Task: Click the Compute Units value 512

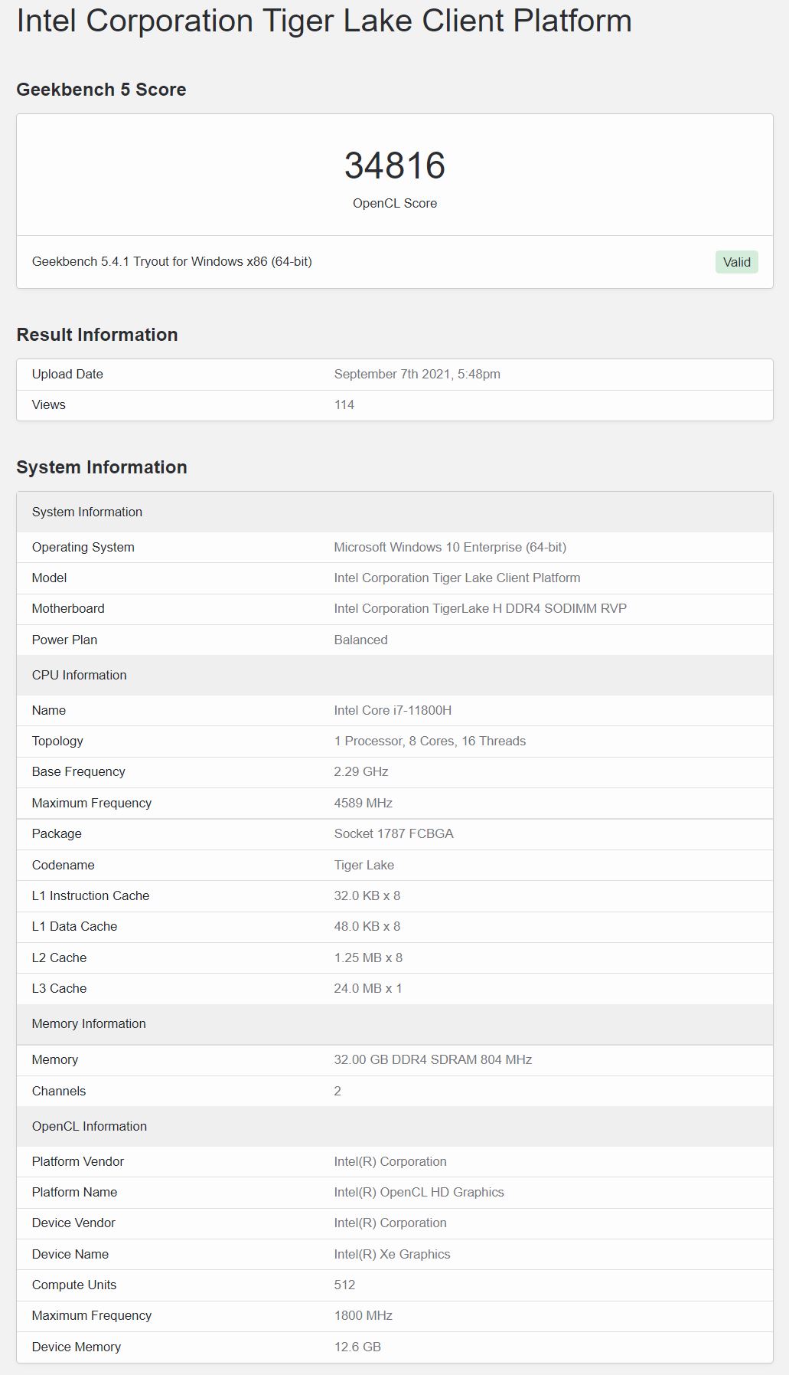Action: [x=344, y=1285]
